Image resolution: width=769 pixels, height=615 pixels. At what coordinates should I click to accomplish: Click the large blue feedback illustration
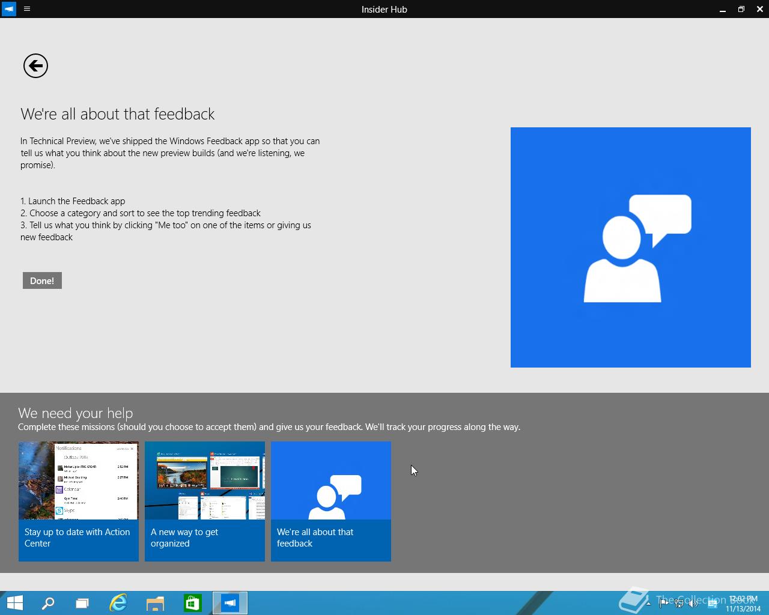(x=630, y=247)
